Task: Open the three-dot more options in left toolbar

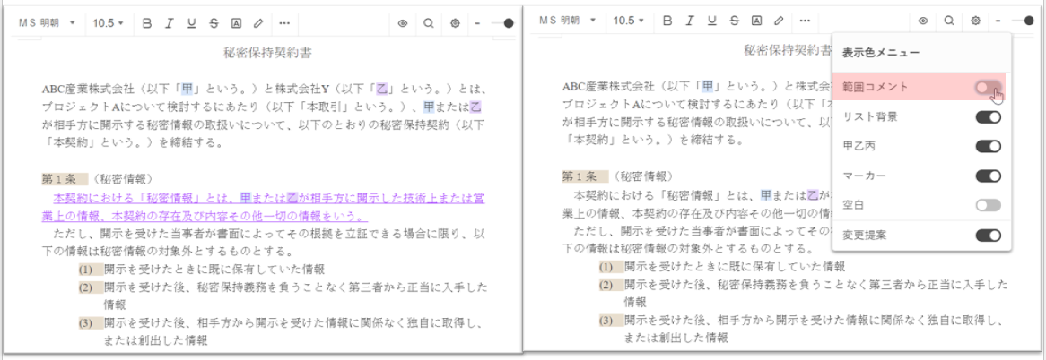Action: point(284,22)
